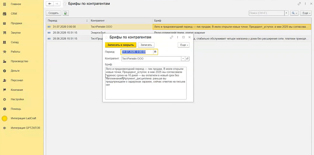Viewport: 314px width, 155px height.
Task: Star the dialog Брифы по контрагентам
Action: pyautogui.click(x=106, y=37)
